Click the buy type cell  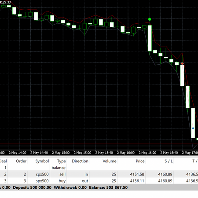(62, 181)
